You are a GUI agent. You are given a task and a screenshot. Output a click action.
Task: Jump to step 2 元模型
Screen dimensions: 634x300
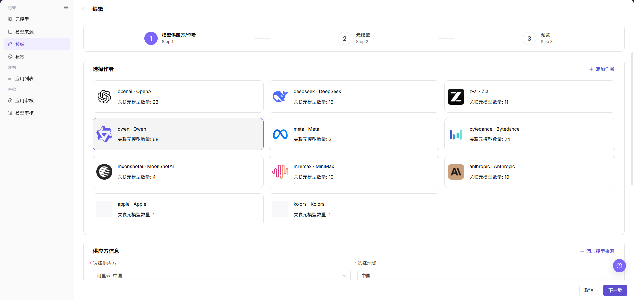[x=354, y=38]
